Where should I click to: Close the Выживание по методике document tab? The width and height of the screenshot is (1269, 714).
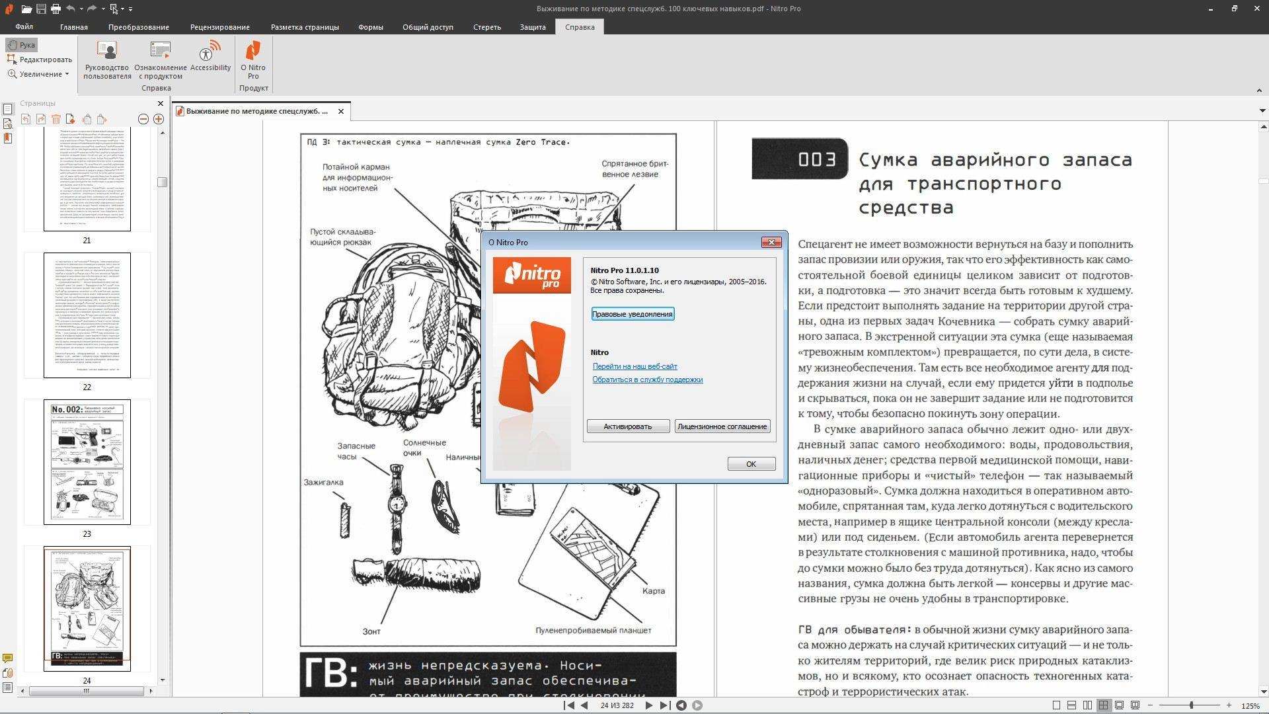(x=341, y=111)
